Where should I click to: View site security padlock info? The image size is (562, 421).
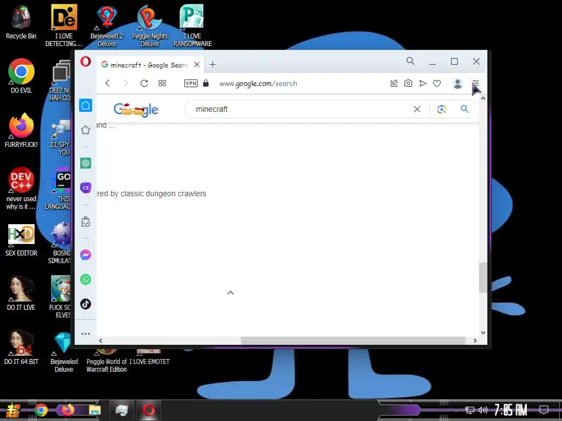pyautogui.click(x=206, y=83)
